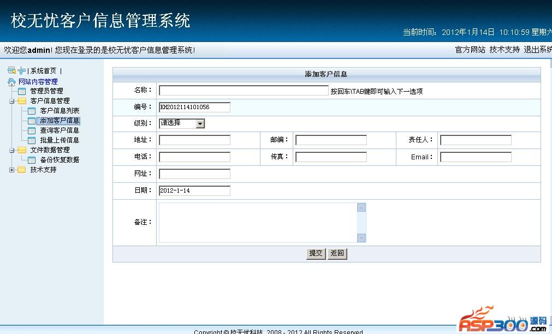Open 网站内容管理 root item

[38, 82]
